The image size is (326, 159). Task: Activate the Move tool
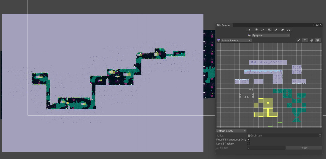tap(256, 30)
